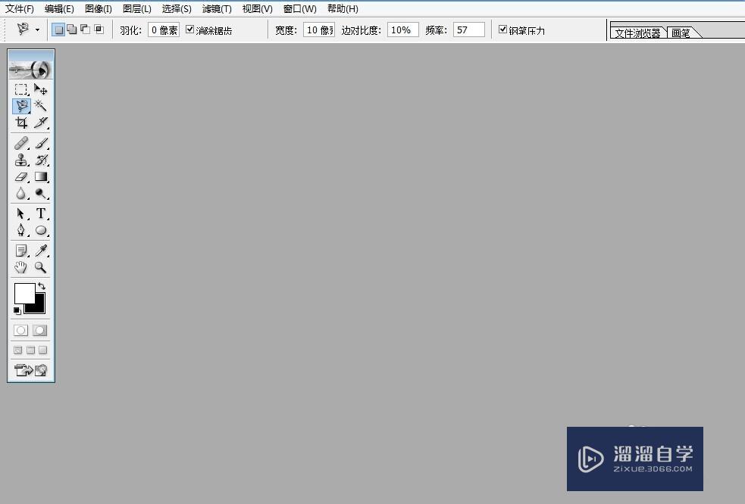Select the Slice tool

[41, 123]
